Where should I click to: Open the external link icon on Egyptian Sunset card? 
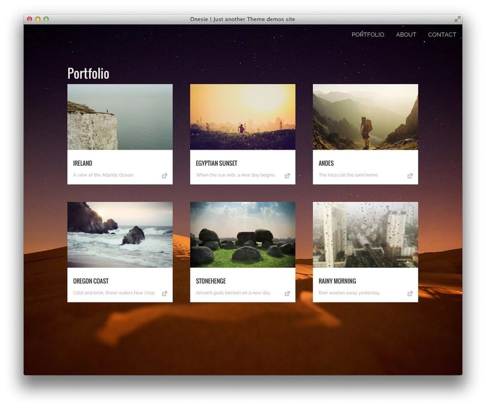click(x=287, y=175)
